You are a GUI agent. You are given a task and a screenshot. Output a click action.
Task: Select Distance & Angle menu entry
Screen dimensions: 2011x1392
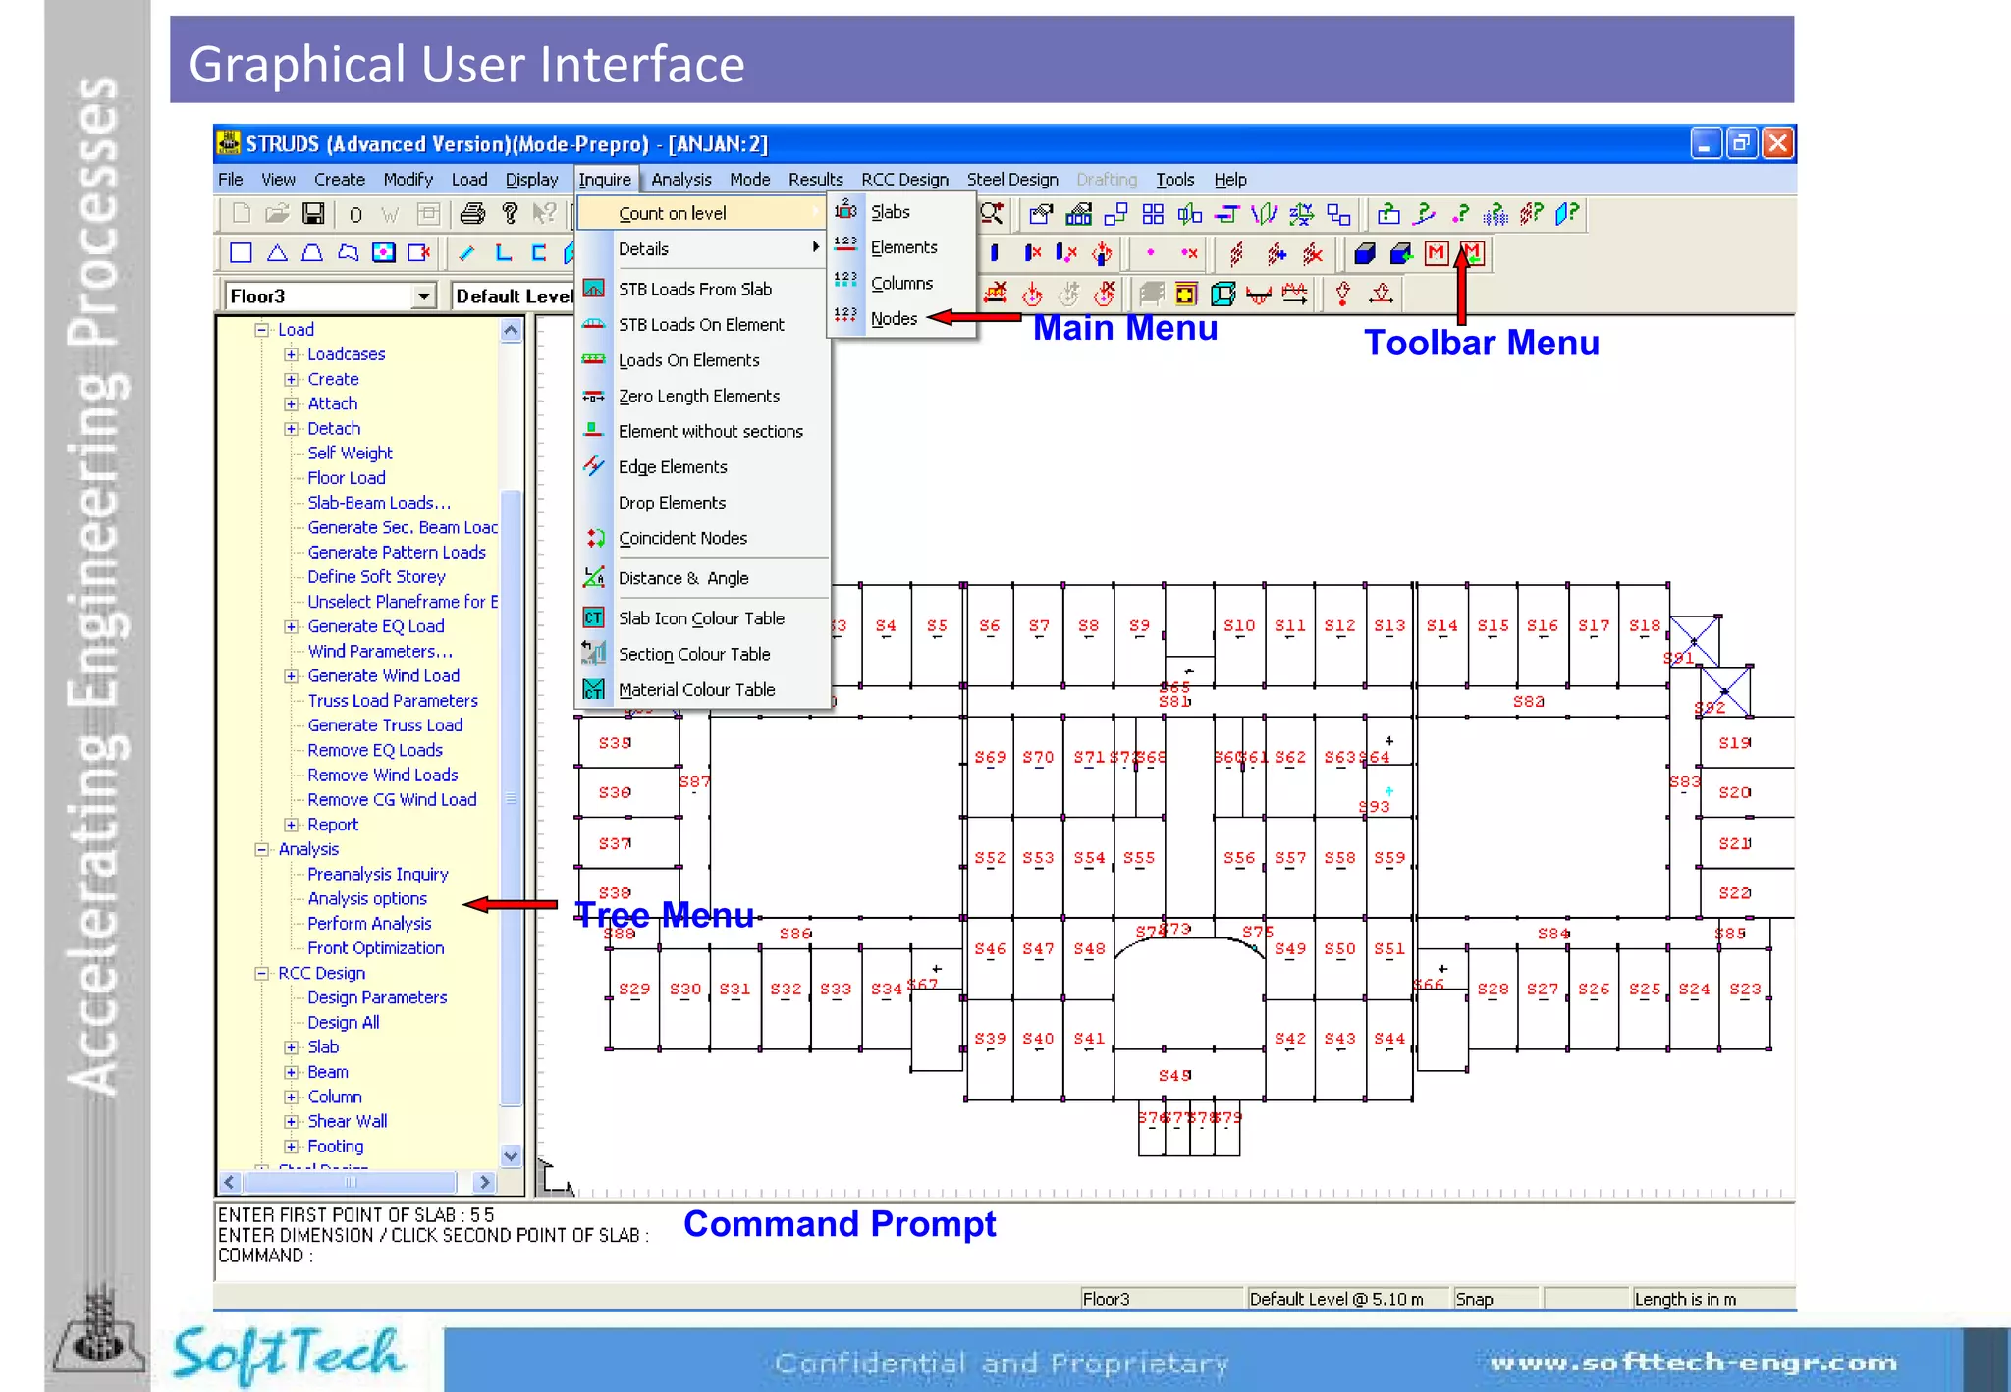click(703, 578)
